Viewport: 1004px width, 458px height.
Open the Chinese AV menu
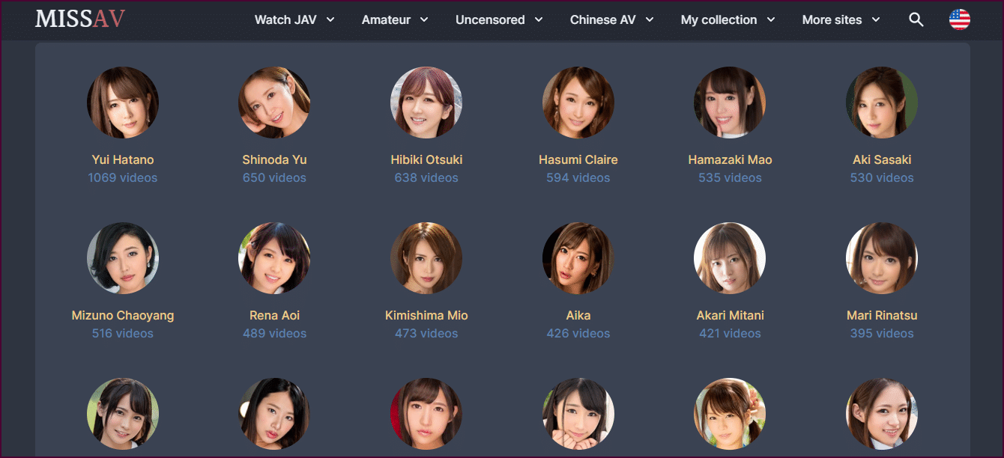pyautogui.click(x=611, y=20)
